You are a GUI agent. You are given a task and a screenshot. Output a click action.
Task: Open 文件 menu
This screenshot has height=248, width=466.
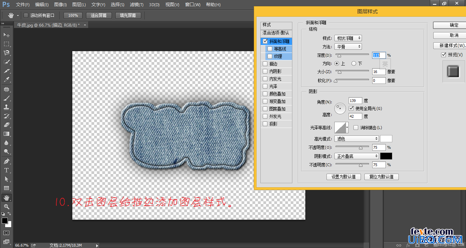point(23,5)
